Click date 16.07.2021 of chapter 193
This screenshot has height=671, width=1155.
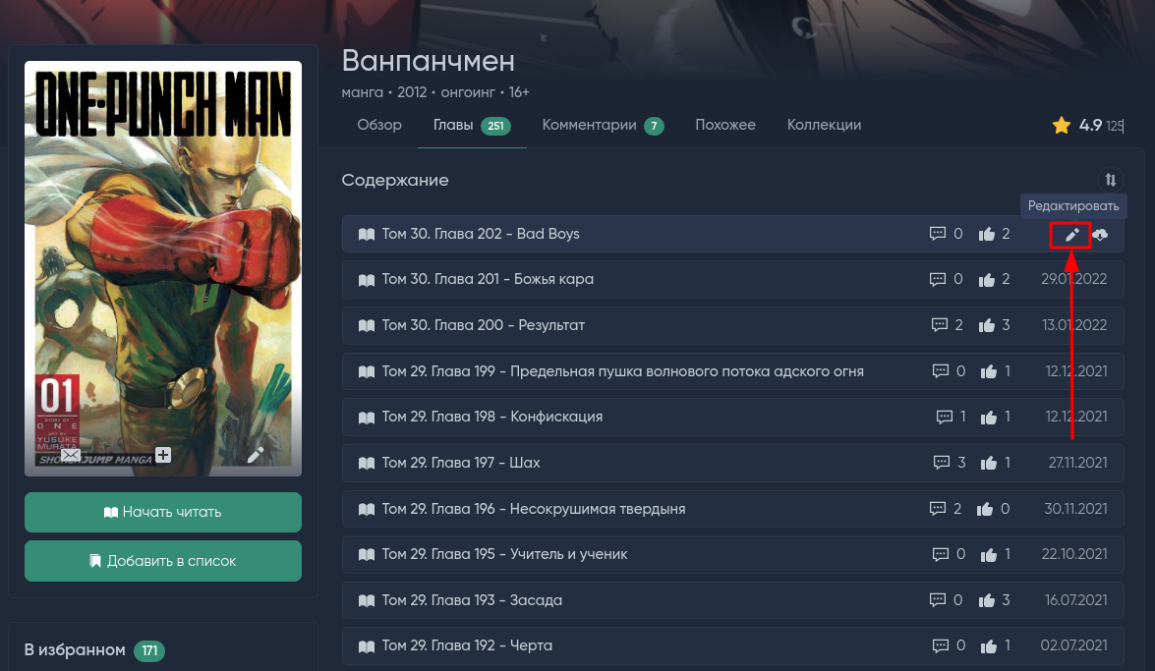[x=1075, y=600]
